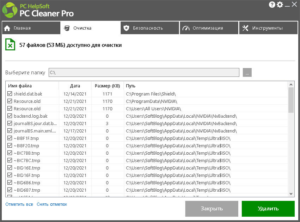
Task: Click the shield icon on Безопасность tab
Action: (x=126, y=28)
